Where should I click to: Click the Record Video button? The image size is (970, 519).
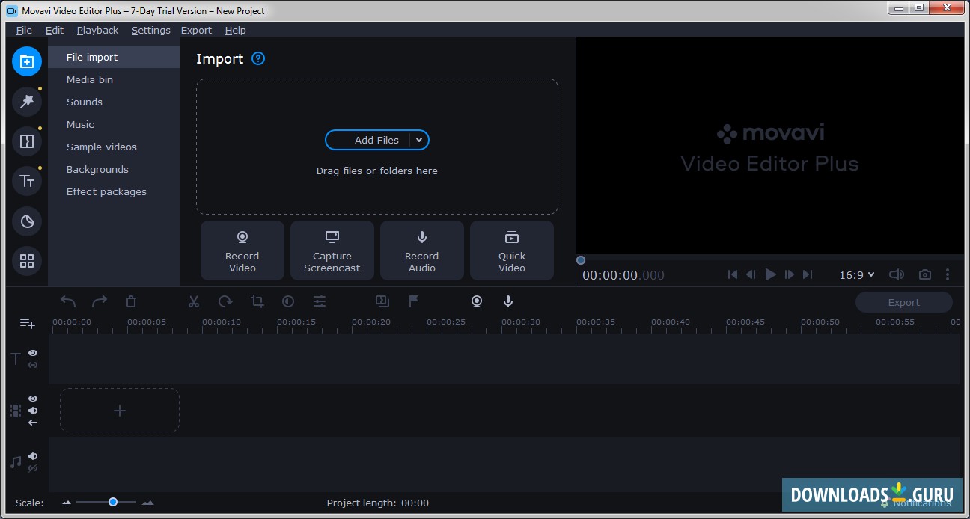pos(242,251)
